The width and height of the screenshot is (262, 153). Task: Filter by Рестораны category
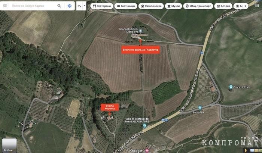pyautogui.click(x=102, y=6)
